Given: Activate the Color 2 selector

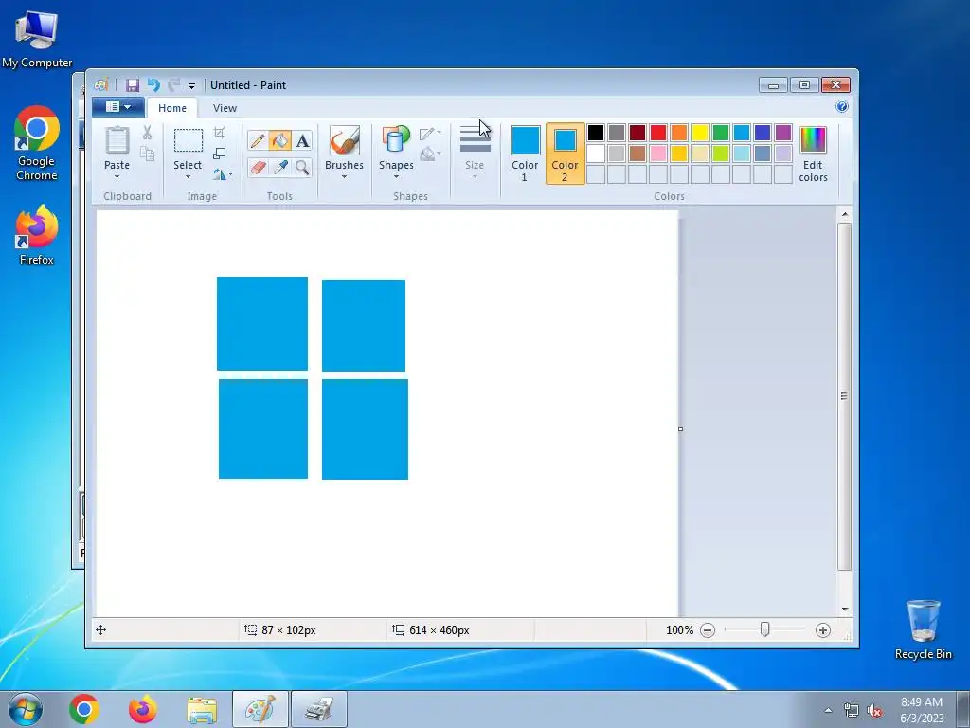Looking at the screenshot, I should 565,154.
